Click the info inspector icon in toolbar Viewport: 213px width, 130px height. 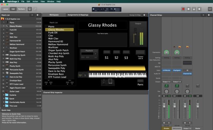point(30,9)
